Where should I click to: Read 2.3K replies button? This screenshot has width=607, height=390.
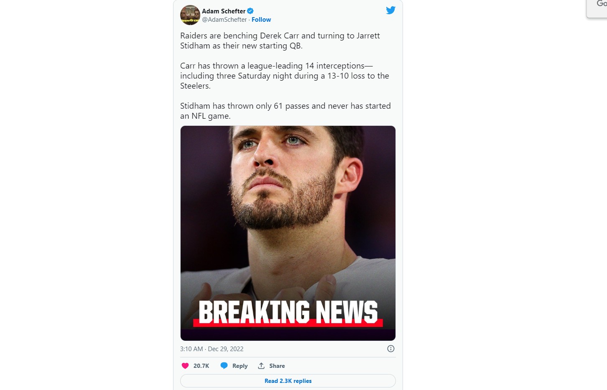pyautogui.click(x=288, y=381)
